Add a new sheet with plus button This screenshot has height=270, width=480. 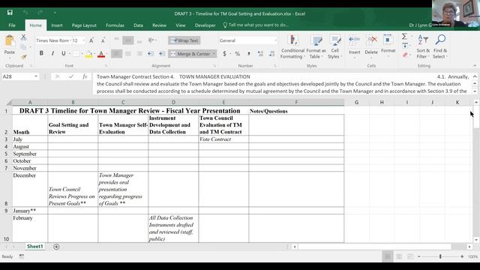[56, 247]
